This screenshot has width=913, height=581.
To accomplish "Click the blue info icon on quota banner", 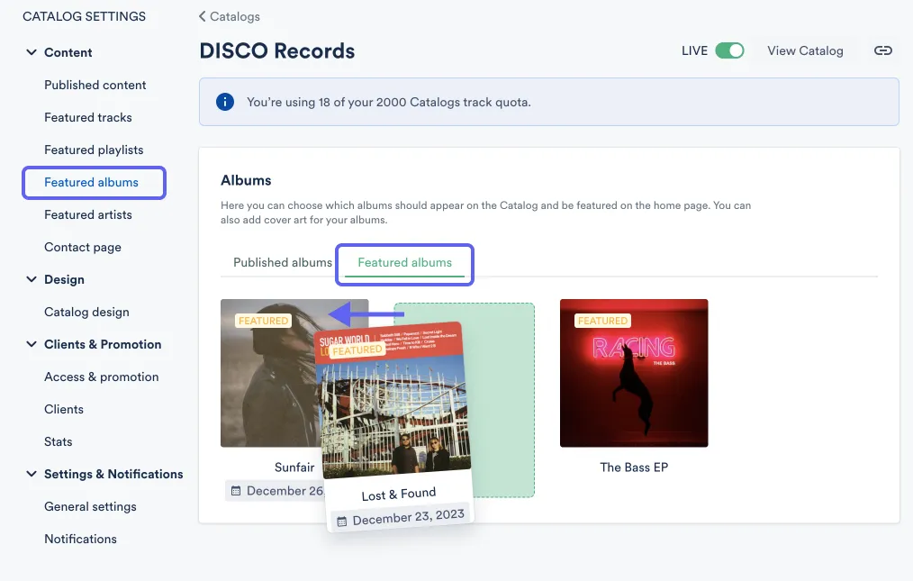I will (x=225, y=102).
